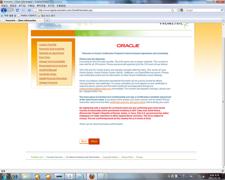The width and height of the screenshot is (225, 180).
Task: Open the Java coffee cup taskbar app
Action: click(70, 177)
